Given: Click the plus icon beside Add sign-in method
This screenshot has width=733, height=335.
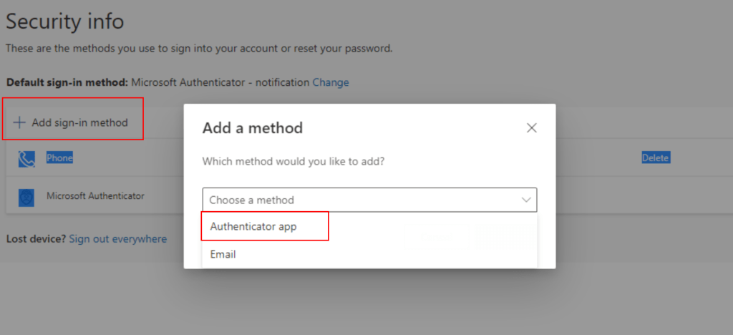Looking at the screenshot, I should 19,122.
